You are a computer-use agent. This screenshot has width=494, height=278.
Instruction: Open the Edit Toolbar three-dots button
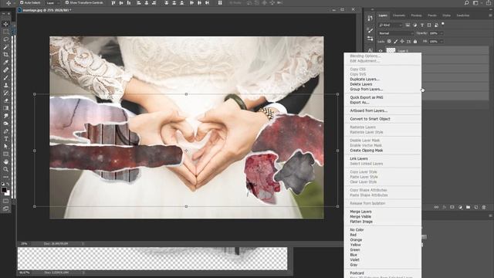pyautogui.click(x=5, y=177)
